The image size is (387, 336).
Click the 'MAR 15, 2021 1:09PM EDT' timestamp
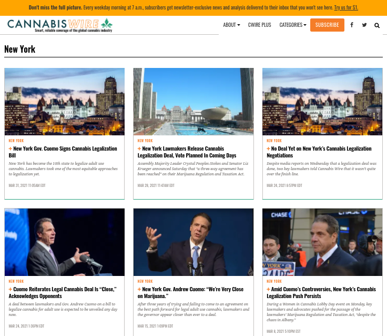point(155,326)
